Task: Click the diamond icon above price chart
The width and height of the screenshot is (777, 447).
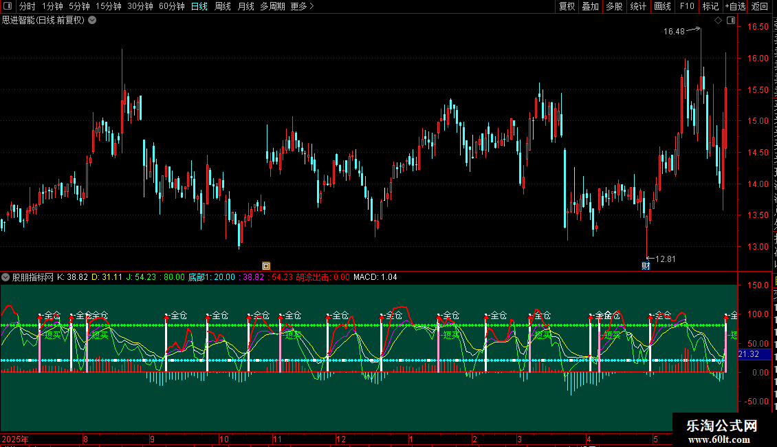Action: [x=718, y=21]
